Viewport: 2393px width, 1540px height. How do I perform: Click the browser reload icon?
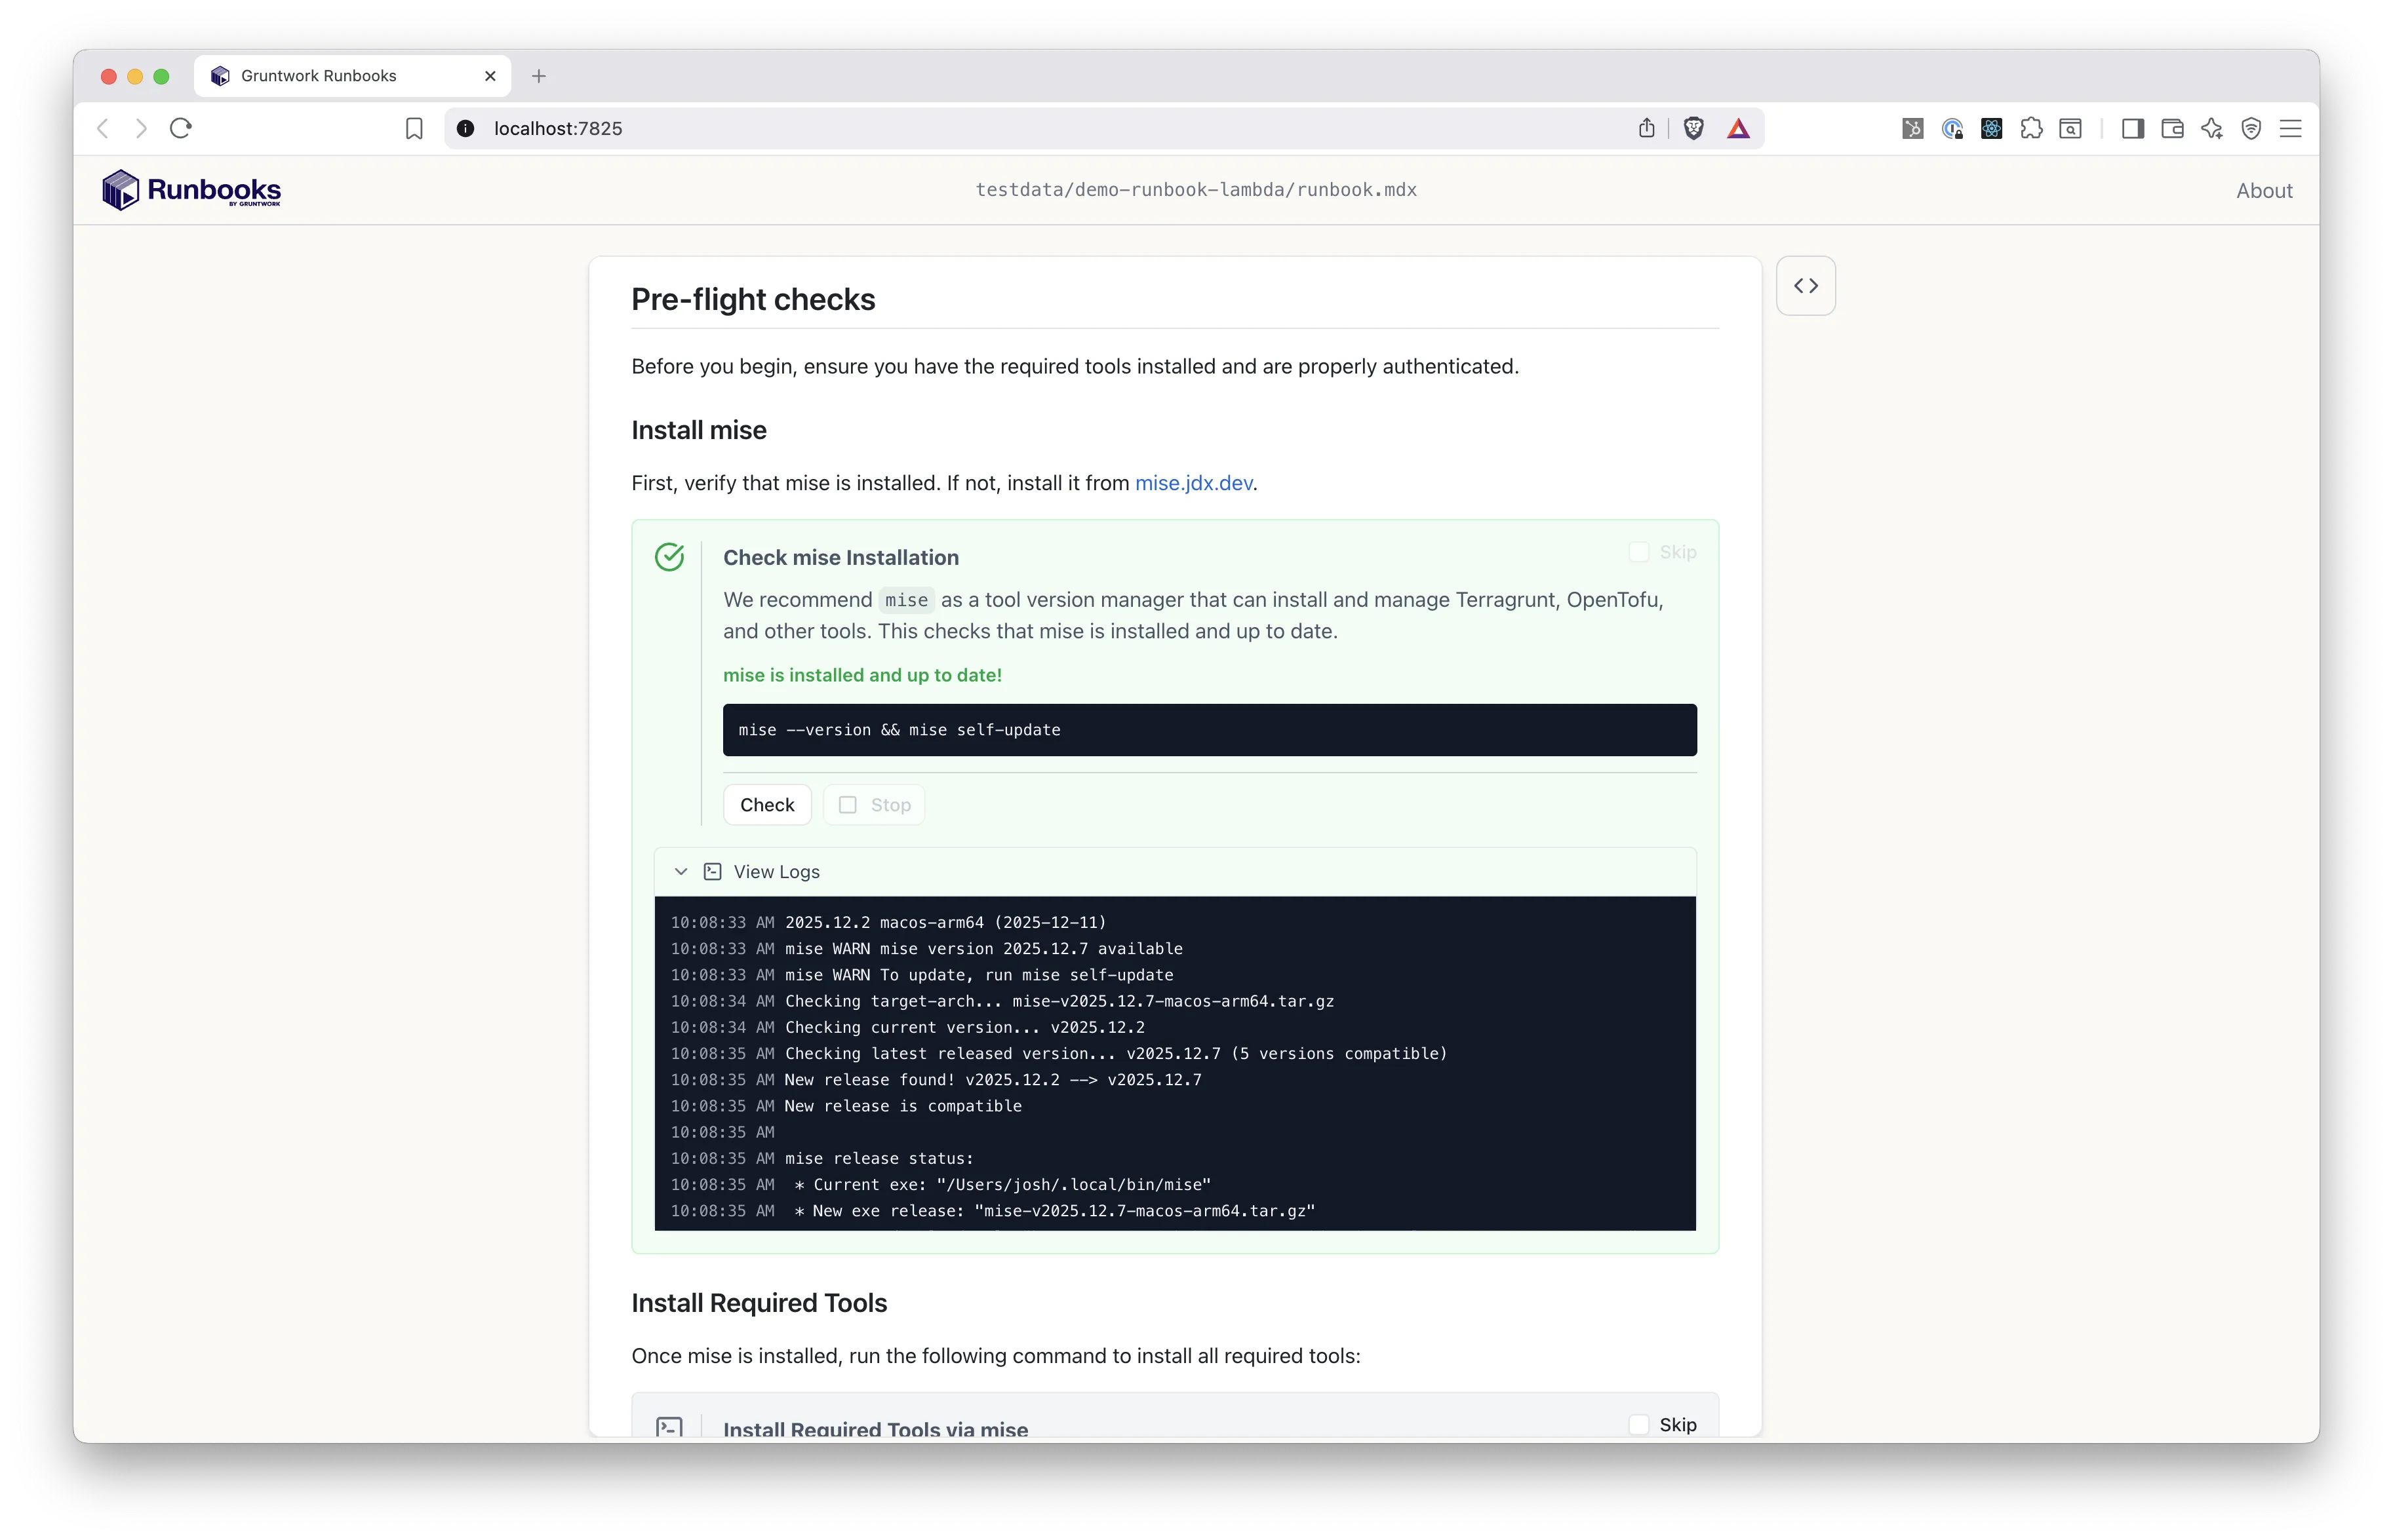(181, 128)
